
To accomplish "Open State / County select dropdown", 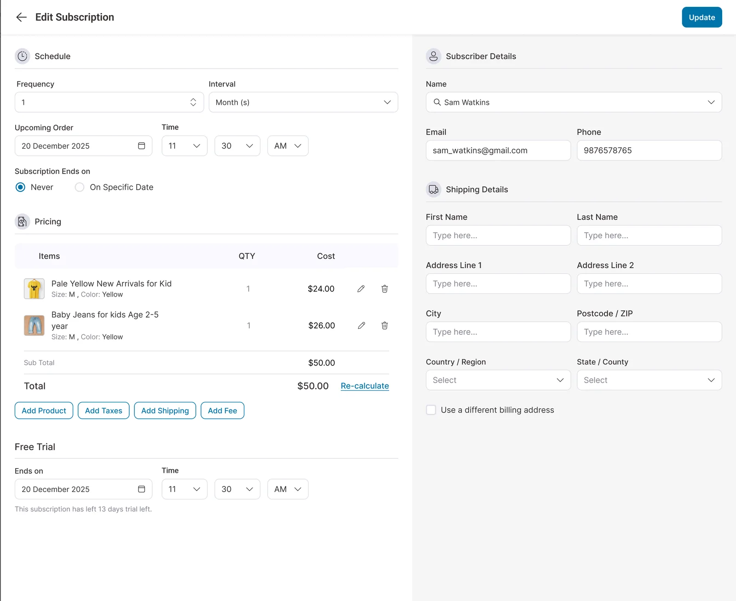I will click(649, 380).
